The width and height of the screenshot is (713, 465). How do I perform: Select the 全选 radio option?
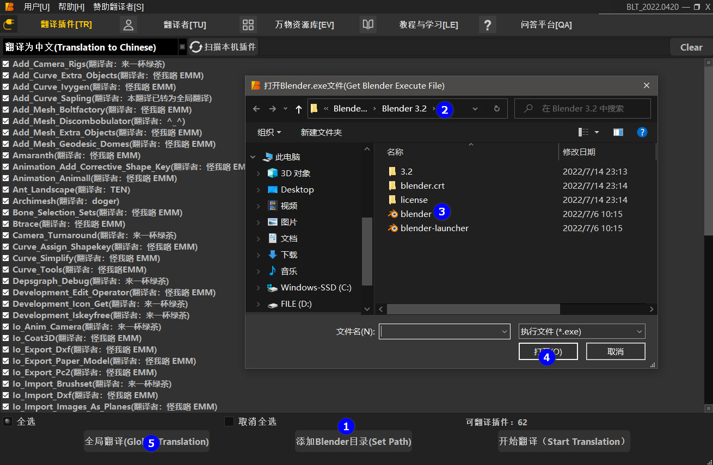pyautogui.click(x=7, y=421)
